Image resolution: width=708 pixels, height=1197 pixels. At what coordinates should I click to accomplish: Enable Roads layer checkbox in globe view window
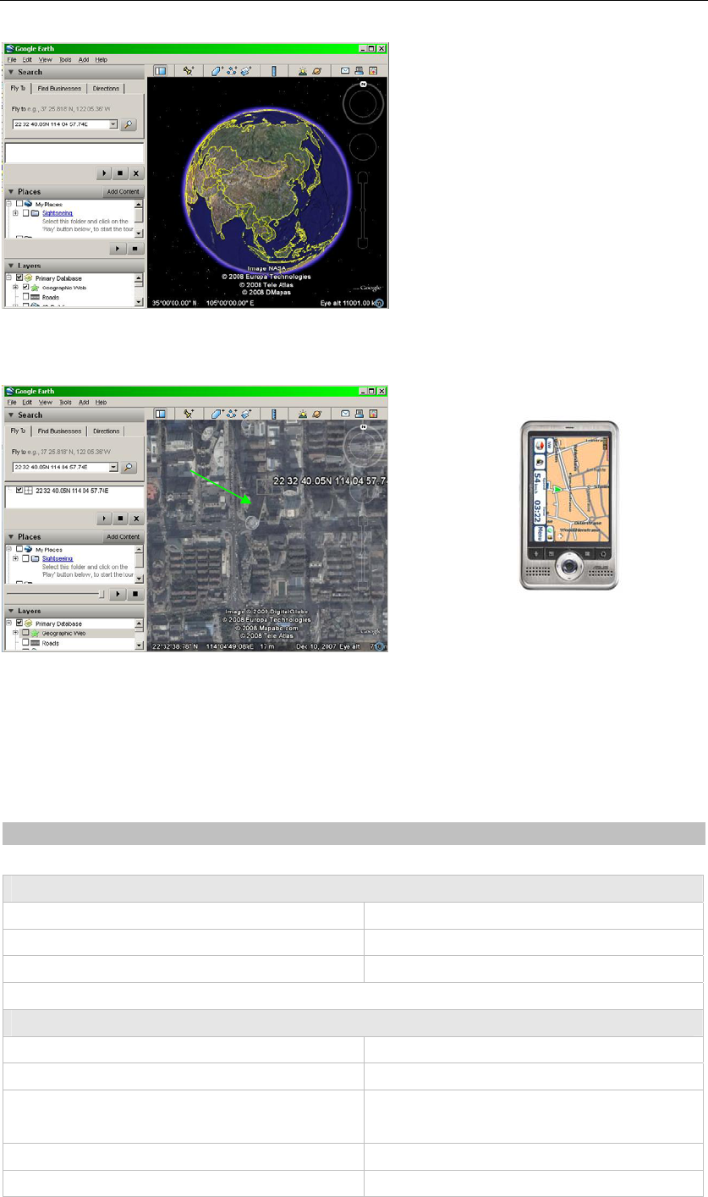tap(26, 298)
